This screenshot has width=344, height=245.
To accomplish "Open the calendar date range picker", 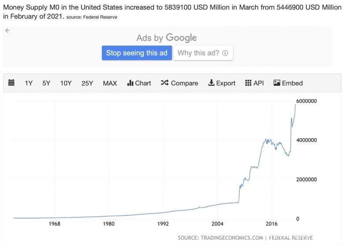I will (11, 83).
